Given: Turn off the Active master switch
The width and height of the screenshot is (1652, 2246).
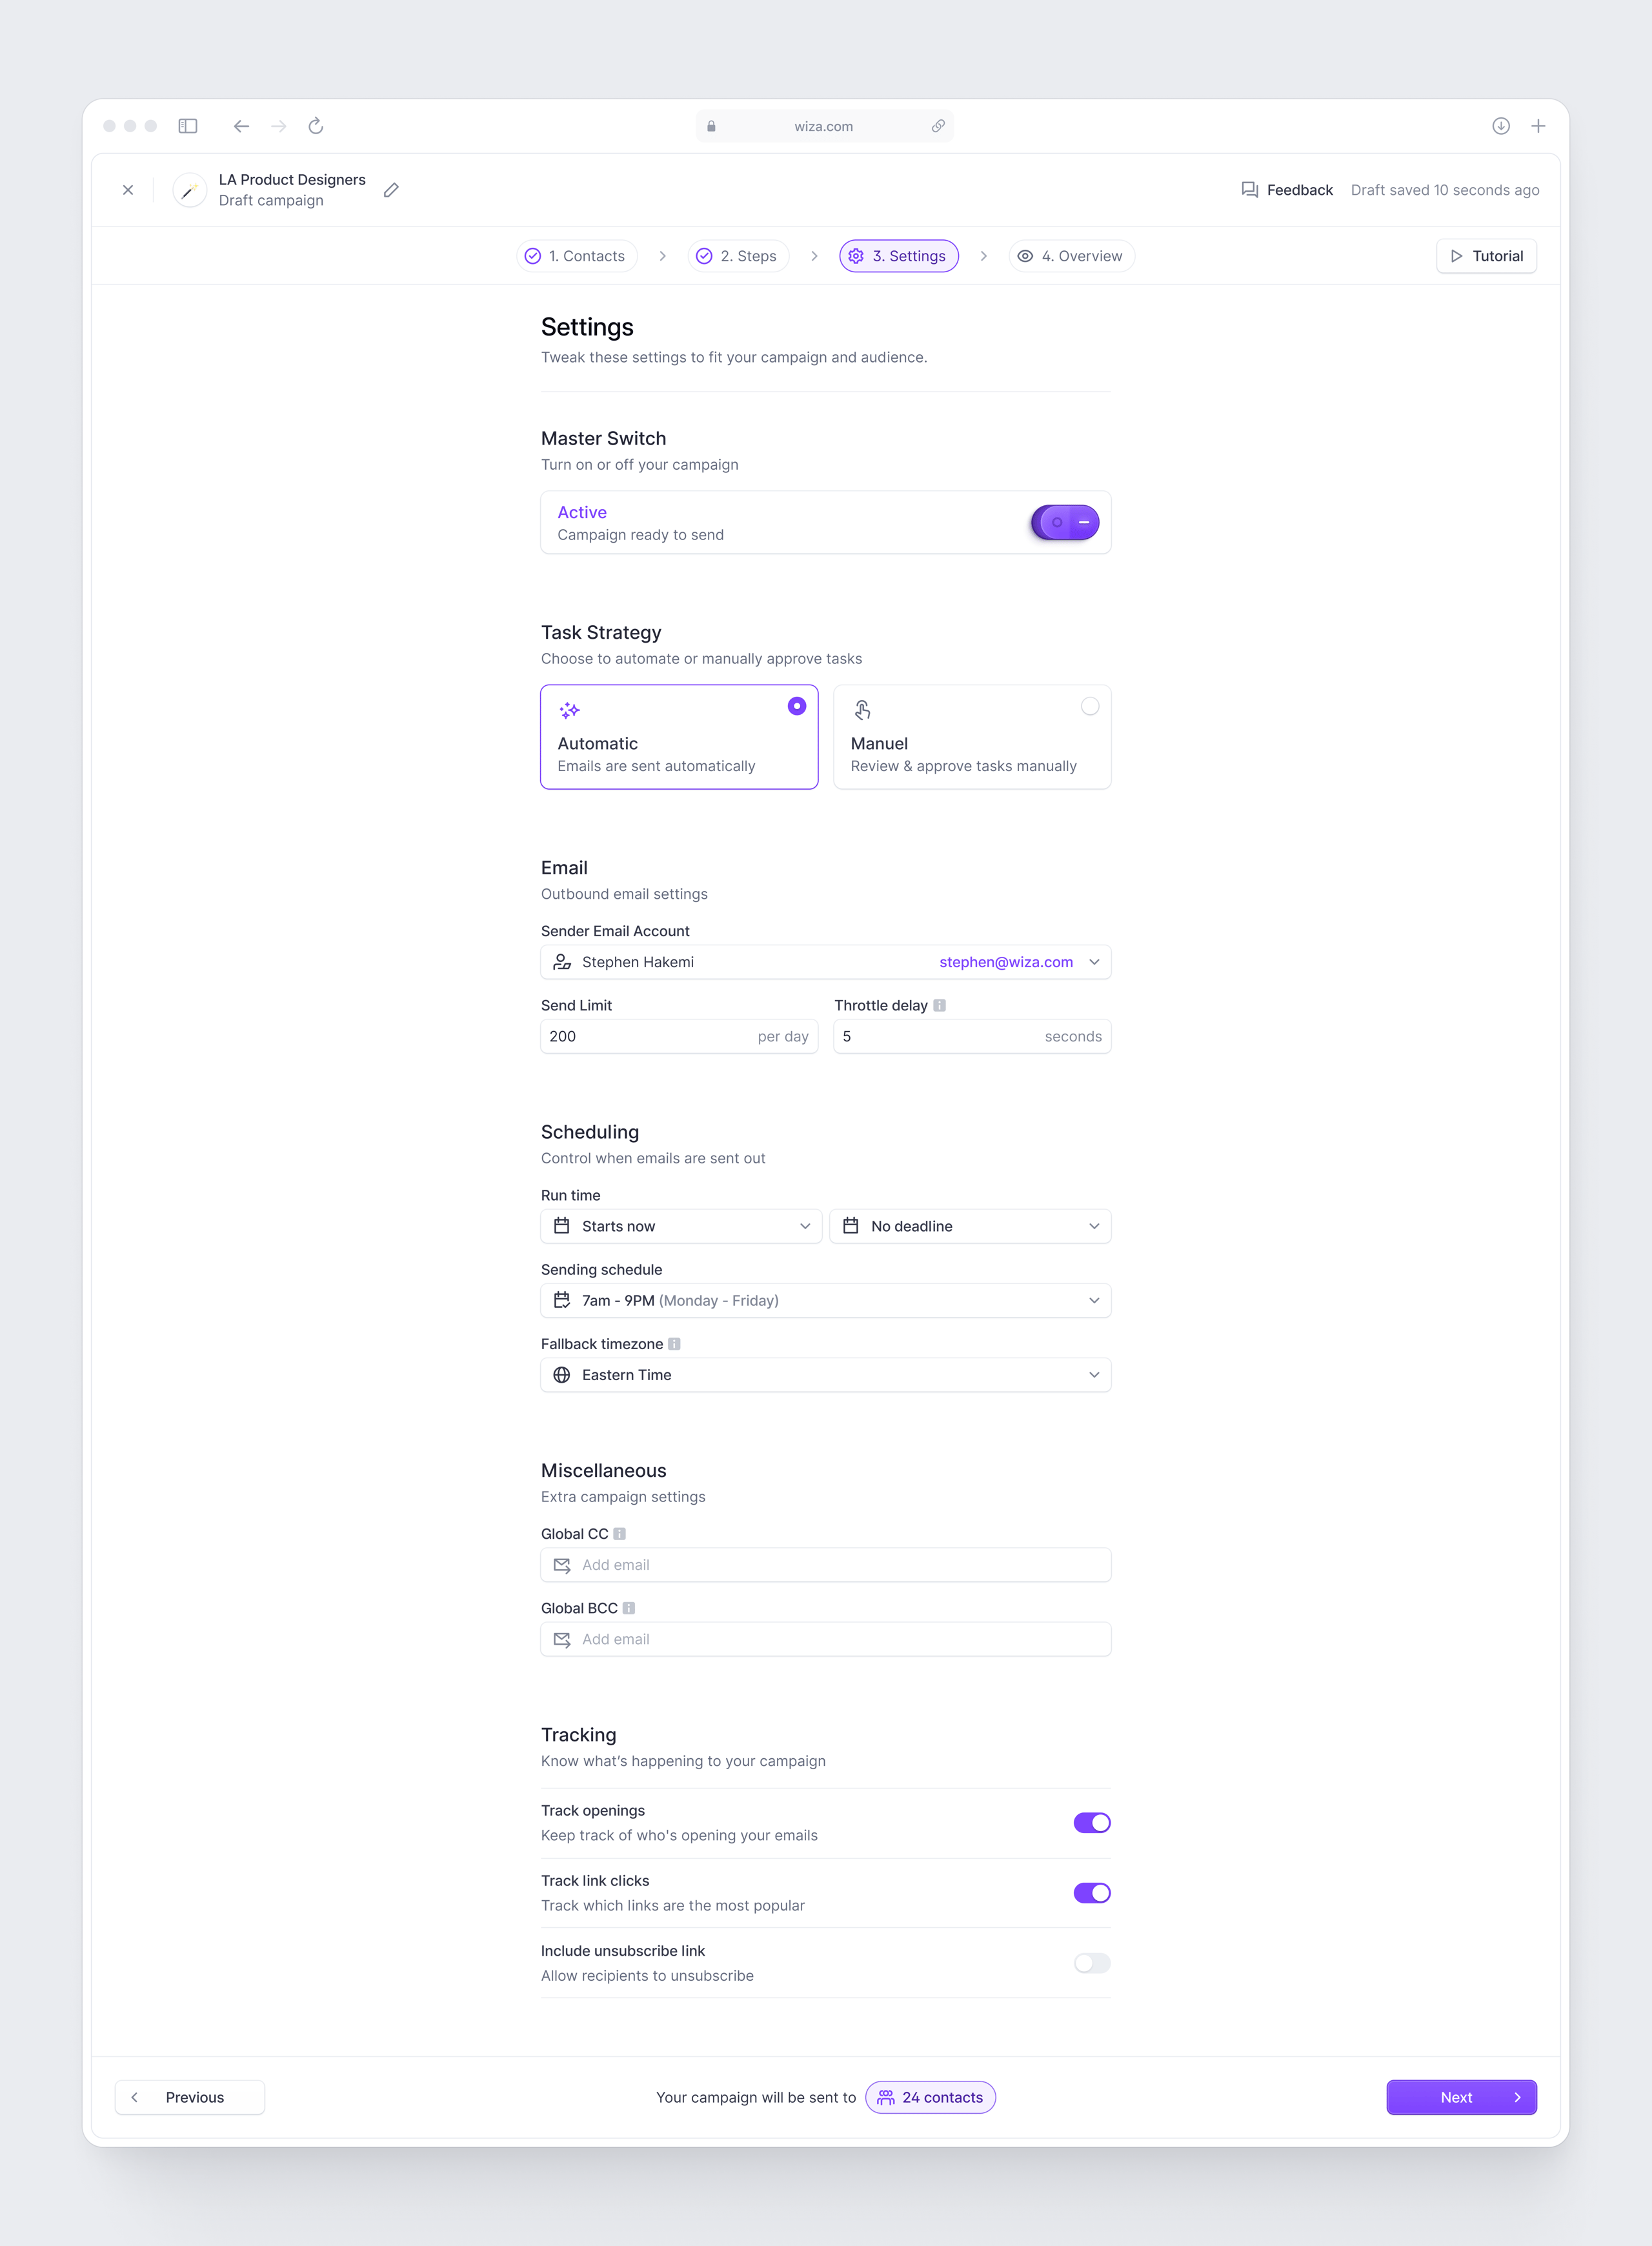Looking at the screenshot, I should tap(1065, 522).
